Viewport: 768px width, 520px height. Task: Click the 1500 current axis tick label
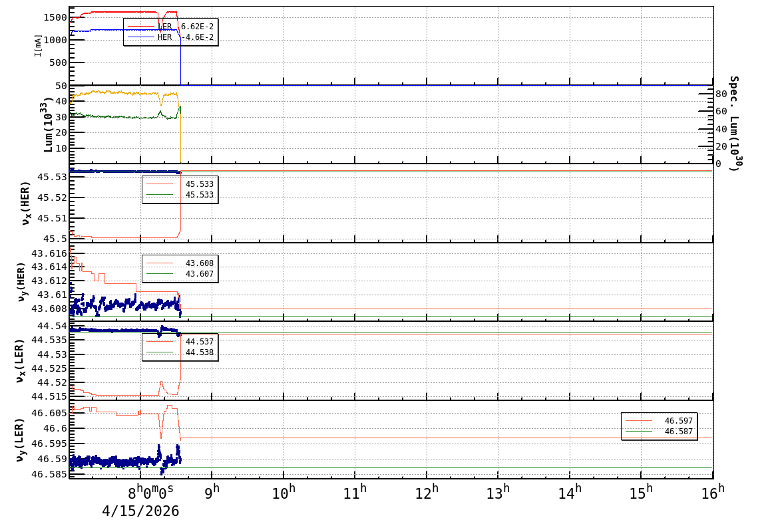(x=54, y=17)
